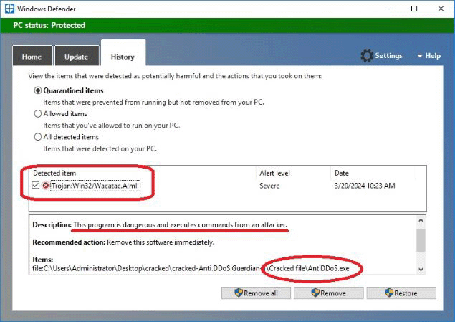Click the red threat icon beside Trojan:Win32/Wacatac.A!ml
The height and width of the screenshot is (322, 455).
pos(46,186)
